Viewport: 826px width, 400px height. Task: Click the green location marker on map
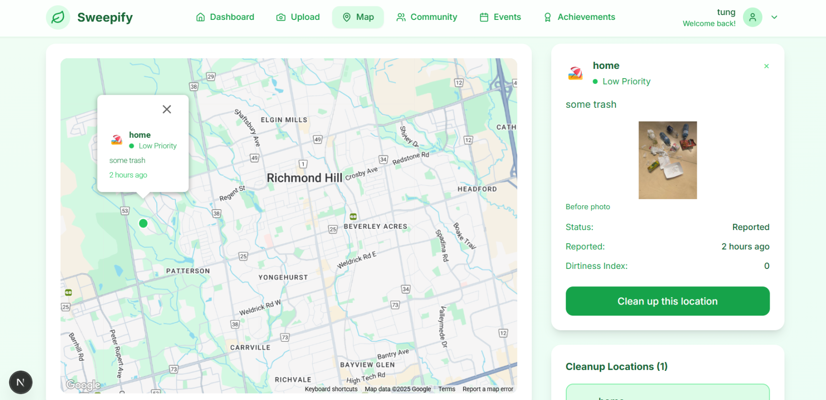[x=143, y=223]
